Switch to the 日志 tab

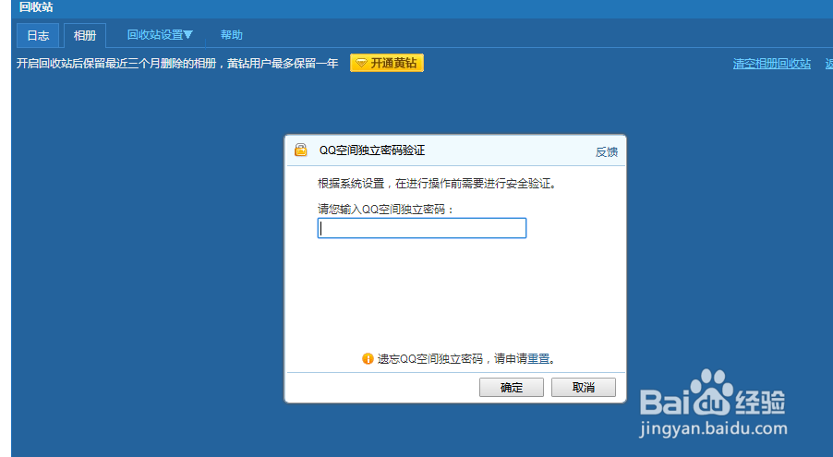tap(38, 36)
